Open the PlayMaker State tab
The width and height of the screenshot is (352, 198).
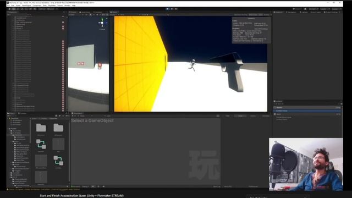pyautogui.click(x=240, y=116)
